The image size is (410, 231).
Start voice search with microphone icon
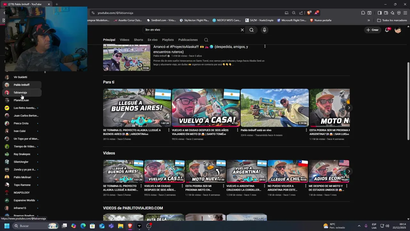264,30
